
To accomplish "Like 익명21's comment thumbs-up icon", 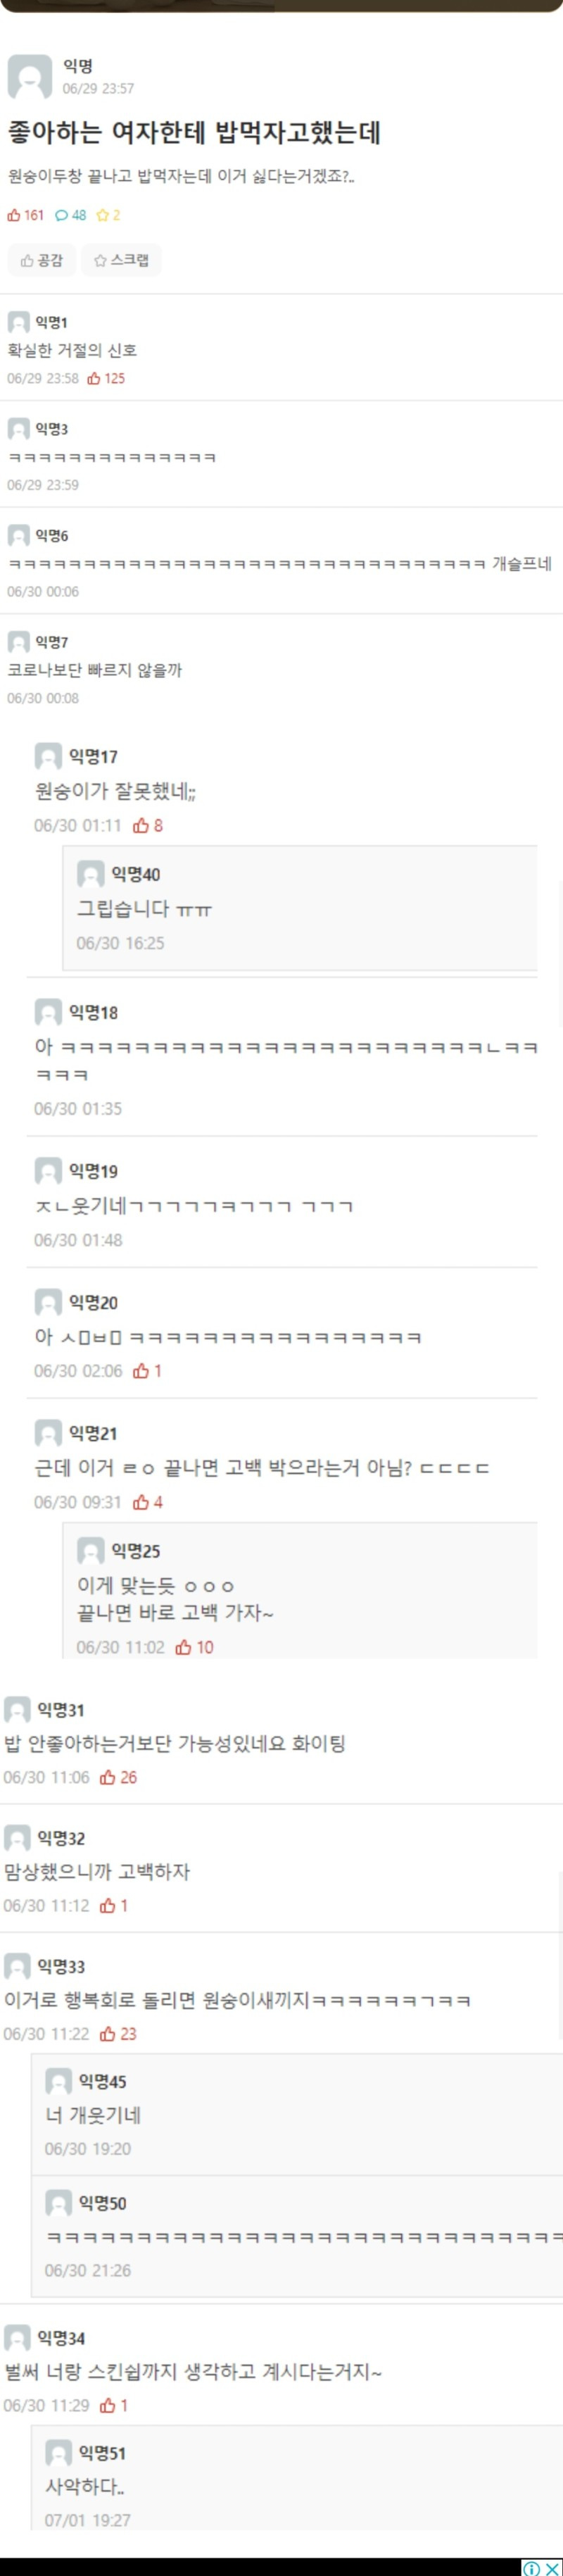I will pos(141,1502).
